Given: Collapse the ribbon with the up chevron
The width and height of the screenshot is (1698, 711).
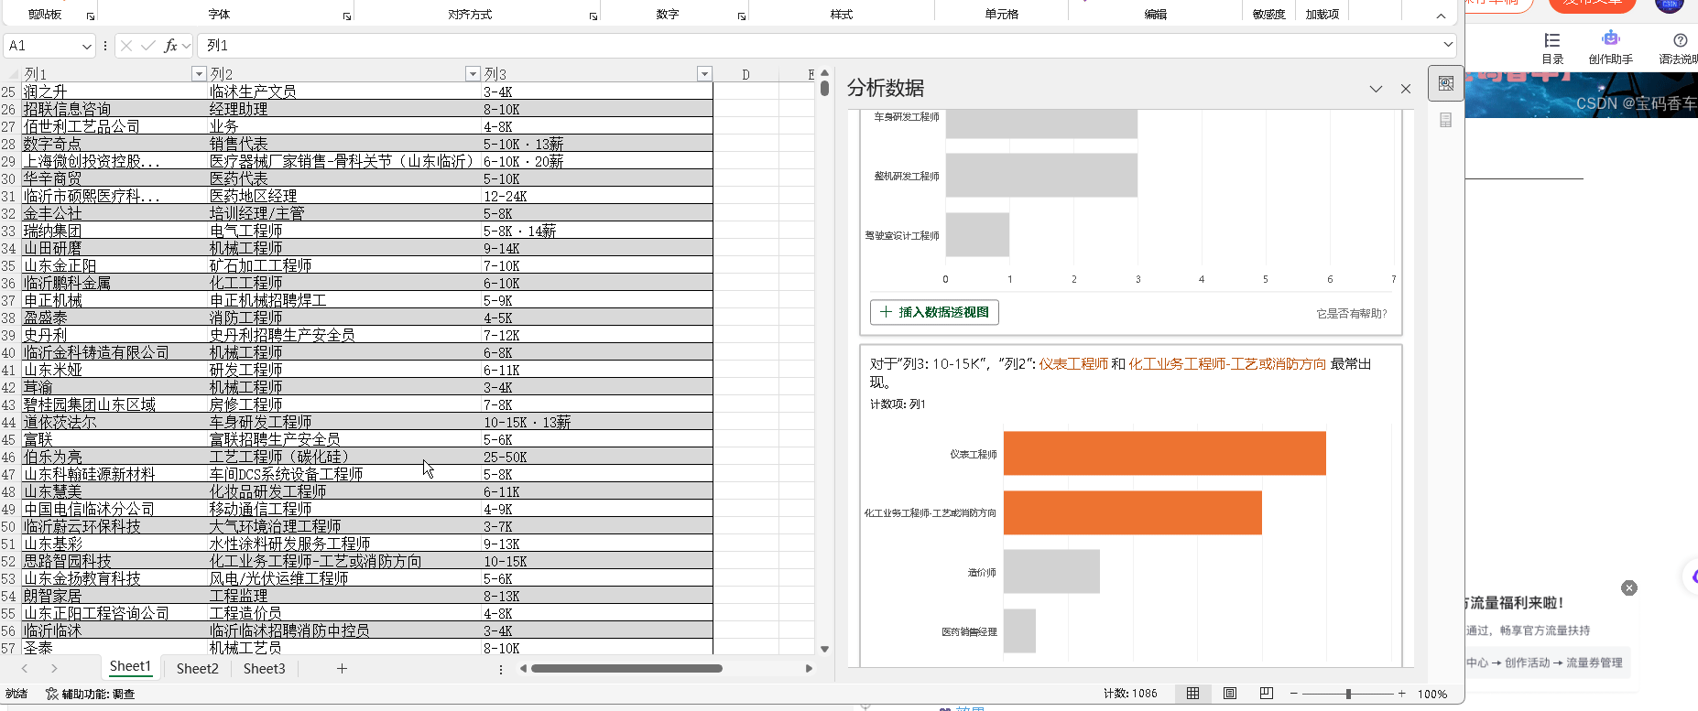Looking at the screenshot, I should pyautogui.click(x=1441, y=16).
